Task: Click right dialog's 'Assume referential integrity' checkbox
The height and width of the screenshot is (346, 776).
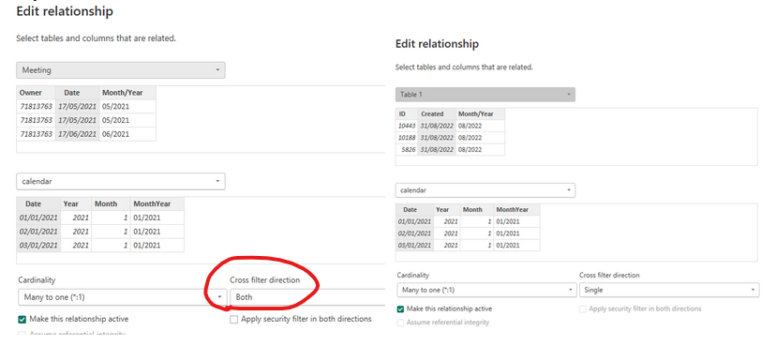Action: click(x=401, y=323)
